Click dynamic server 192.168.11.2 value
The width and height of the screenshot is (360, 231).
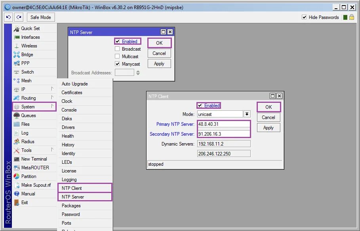[224, 144]
